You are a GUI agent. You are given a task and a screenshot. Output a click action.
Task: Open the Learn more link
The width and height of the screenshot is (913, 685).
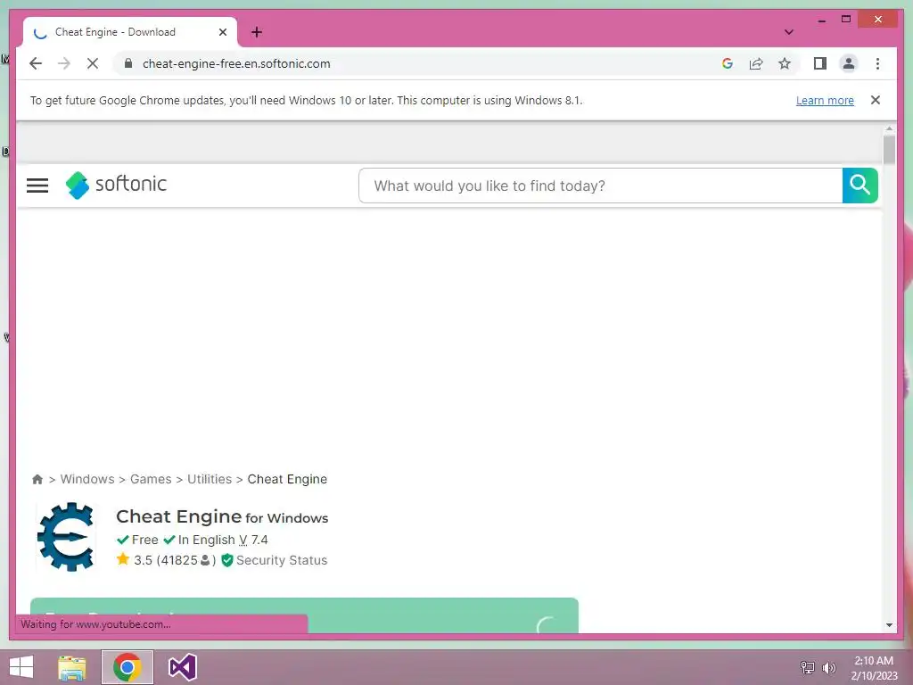pyautogui.click(x=825, y=100)
